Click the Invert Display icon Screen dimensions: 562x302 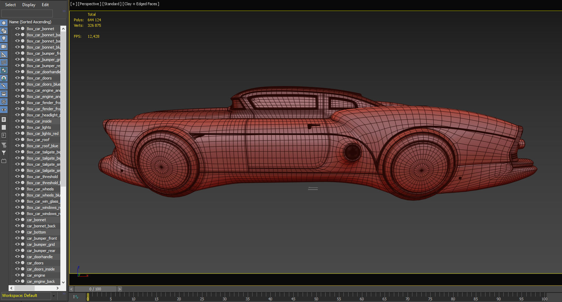4,135
